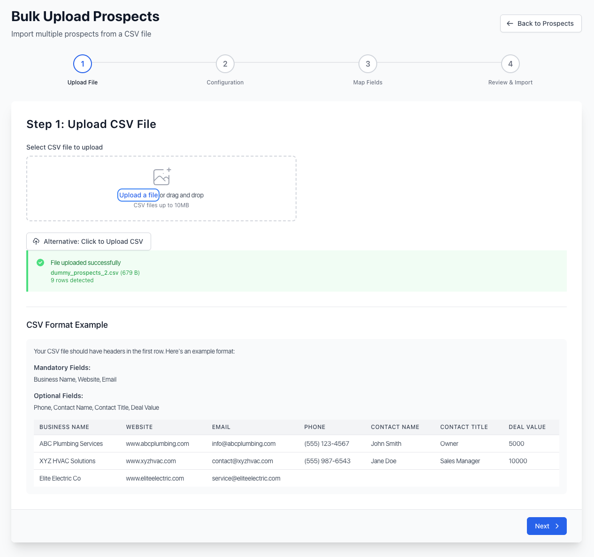Click the Deal Value column header
This screenshot has height=557, width=594.
pyautogui.click(x=527, y=427)
